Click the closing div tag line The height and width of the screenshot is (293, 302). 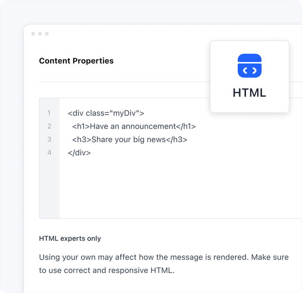(x=79, y=153)
